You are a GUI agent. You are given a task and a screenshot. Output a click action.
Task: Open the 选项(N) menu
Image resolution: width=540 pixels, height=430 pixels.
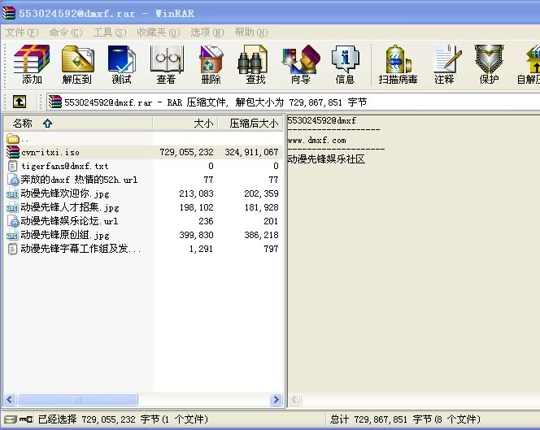(x=207, y=33)
